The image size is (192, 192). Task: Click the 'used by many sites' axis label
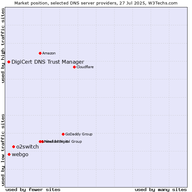[x=161, y=190]
